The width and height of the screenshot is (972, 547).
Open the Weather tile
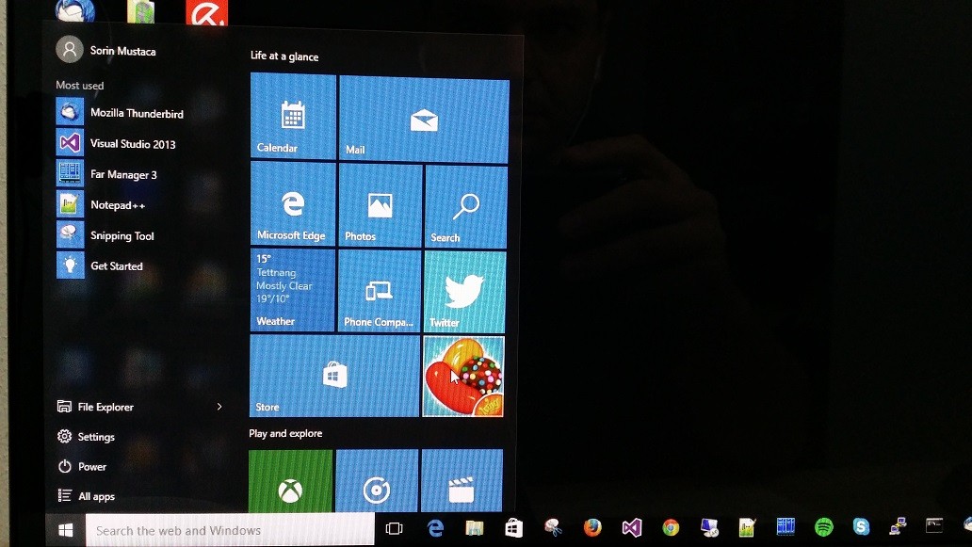click(292, 290)
